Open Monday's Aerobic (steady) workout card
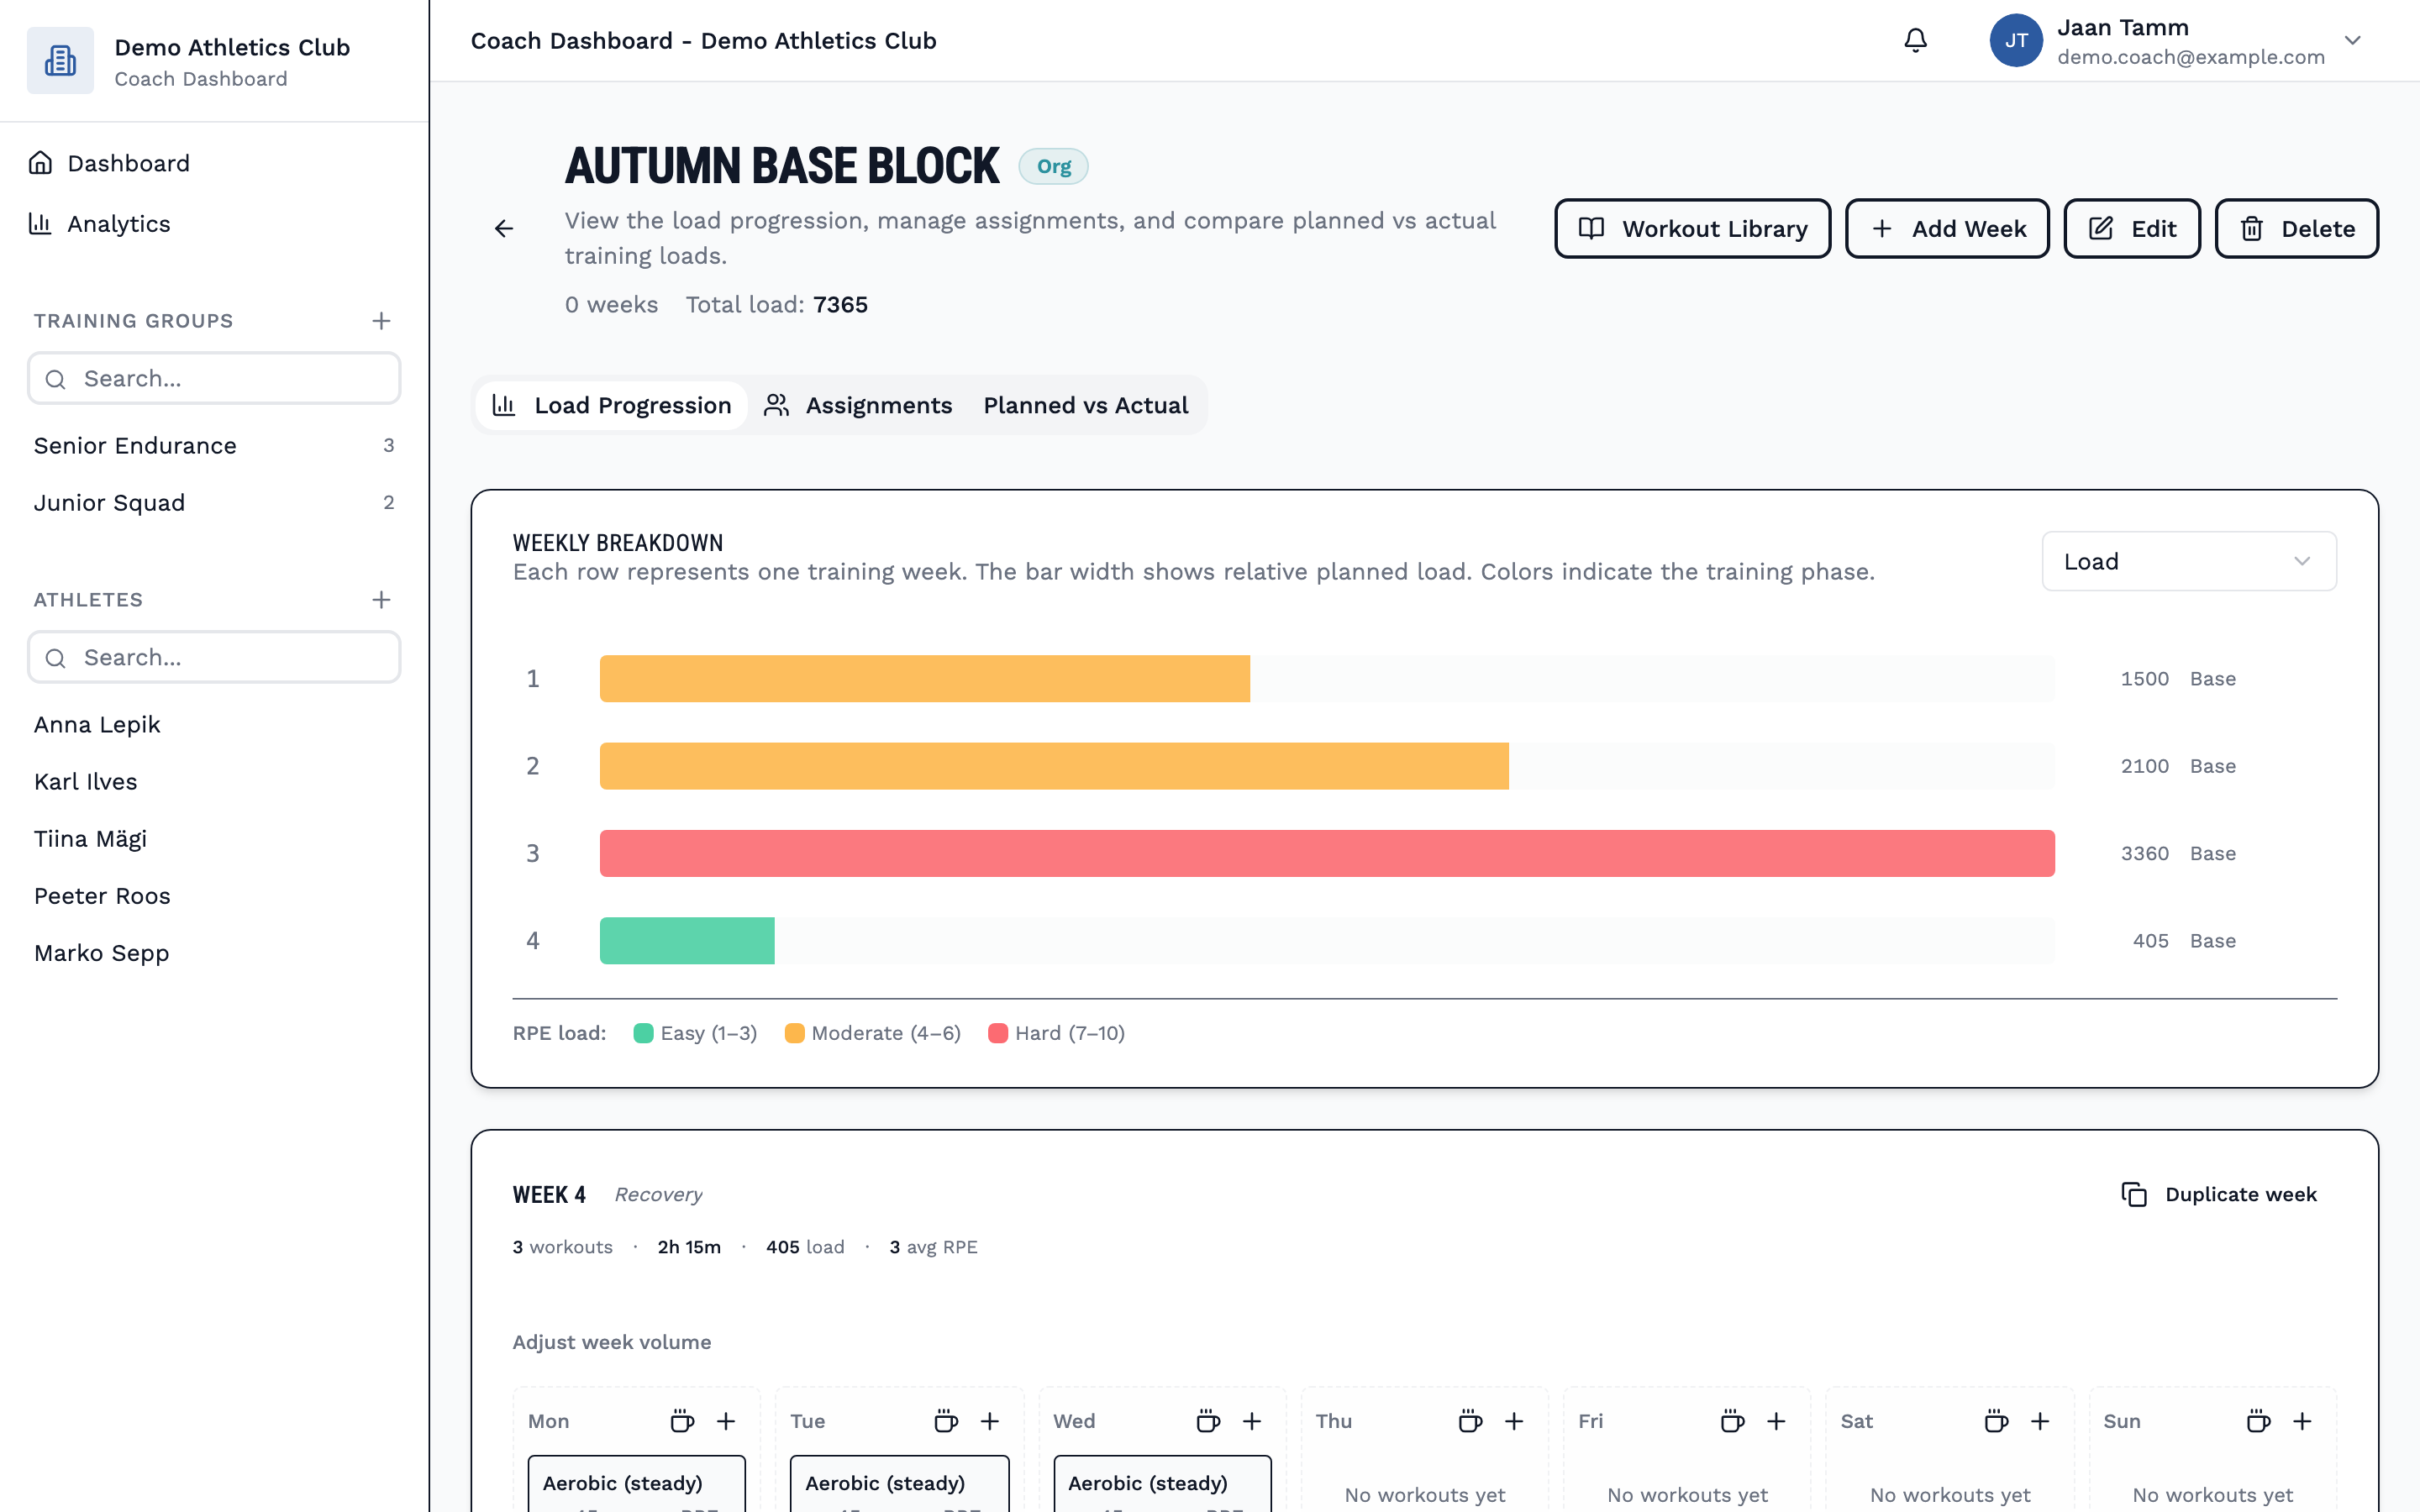 point(637,1484)
